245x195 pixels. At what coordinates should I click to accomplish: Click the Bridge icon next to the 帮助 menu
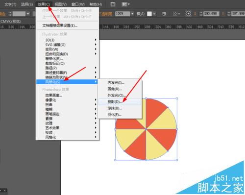click(113, 4)
